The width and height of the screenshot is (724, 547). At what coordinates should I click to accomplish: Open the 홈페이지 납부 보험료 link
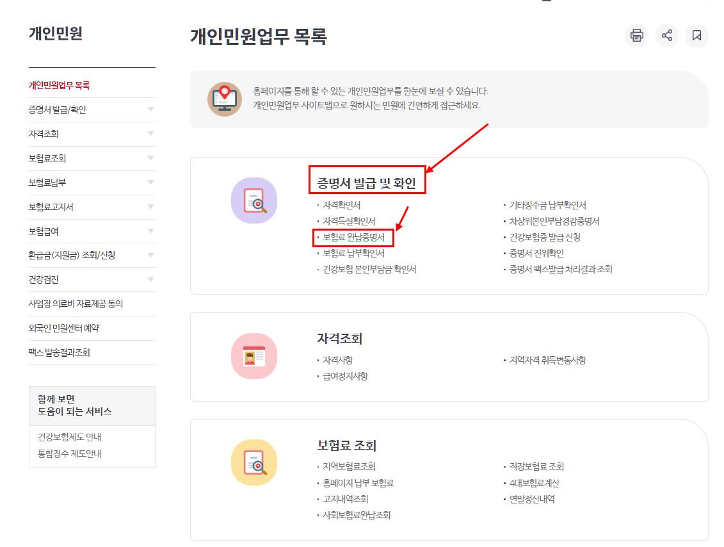[358, 483]
